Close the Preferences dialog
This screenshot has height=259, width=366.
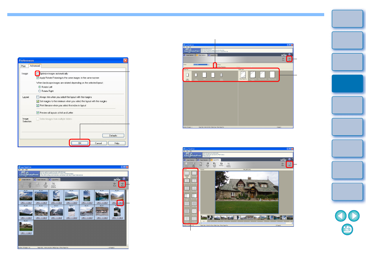point(125,60)
